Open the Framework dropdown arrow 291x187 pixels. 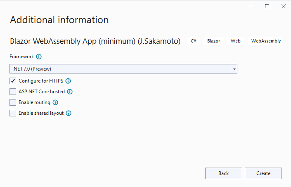(x=234, y=69)
